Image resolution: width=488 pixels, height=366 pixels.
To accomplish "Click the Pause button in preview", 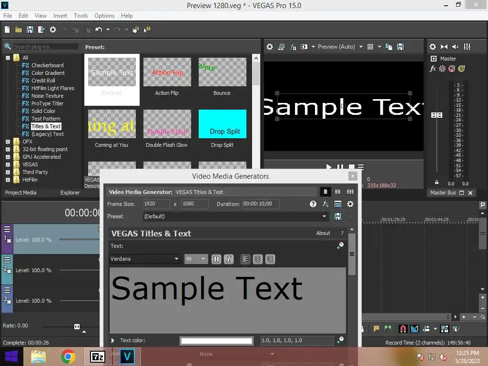I will (340, 167).
